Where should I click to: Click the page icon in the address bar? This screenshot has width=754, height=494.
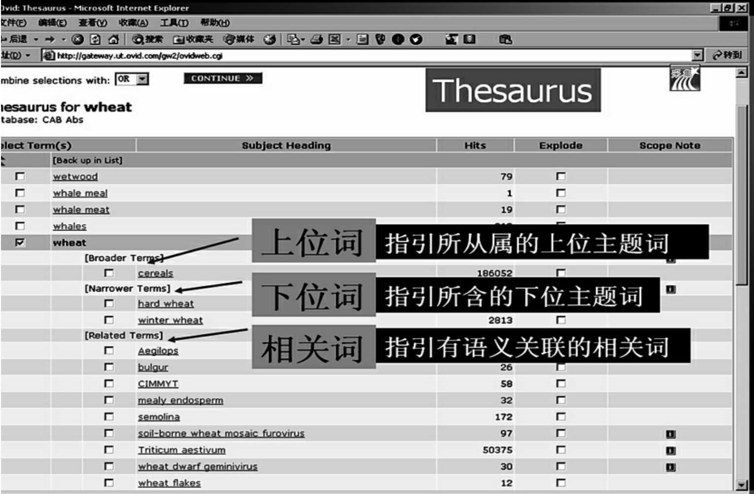point(48,56)
